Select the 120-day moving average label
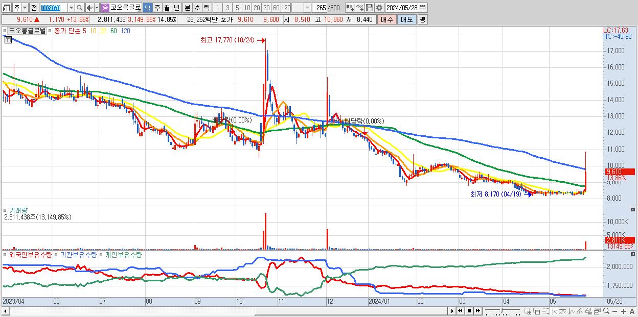The height and width of the screenshot is (317, 638). click(125, 31)
